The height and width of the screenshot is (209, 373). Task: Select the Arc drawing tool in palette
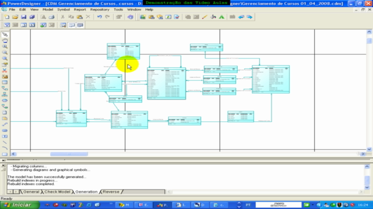pos(5,149)
